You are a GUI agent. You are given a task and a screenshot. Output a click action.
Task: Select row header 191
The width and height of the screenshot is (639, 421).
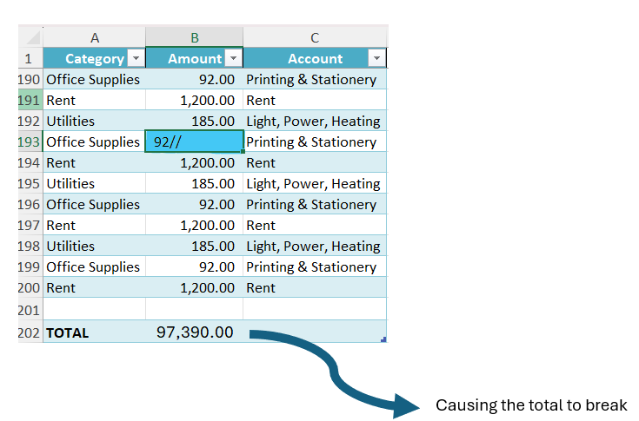pos(30,100)
